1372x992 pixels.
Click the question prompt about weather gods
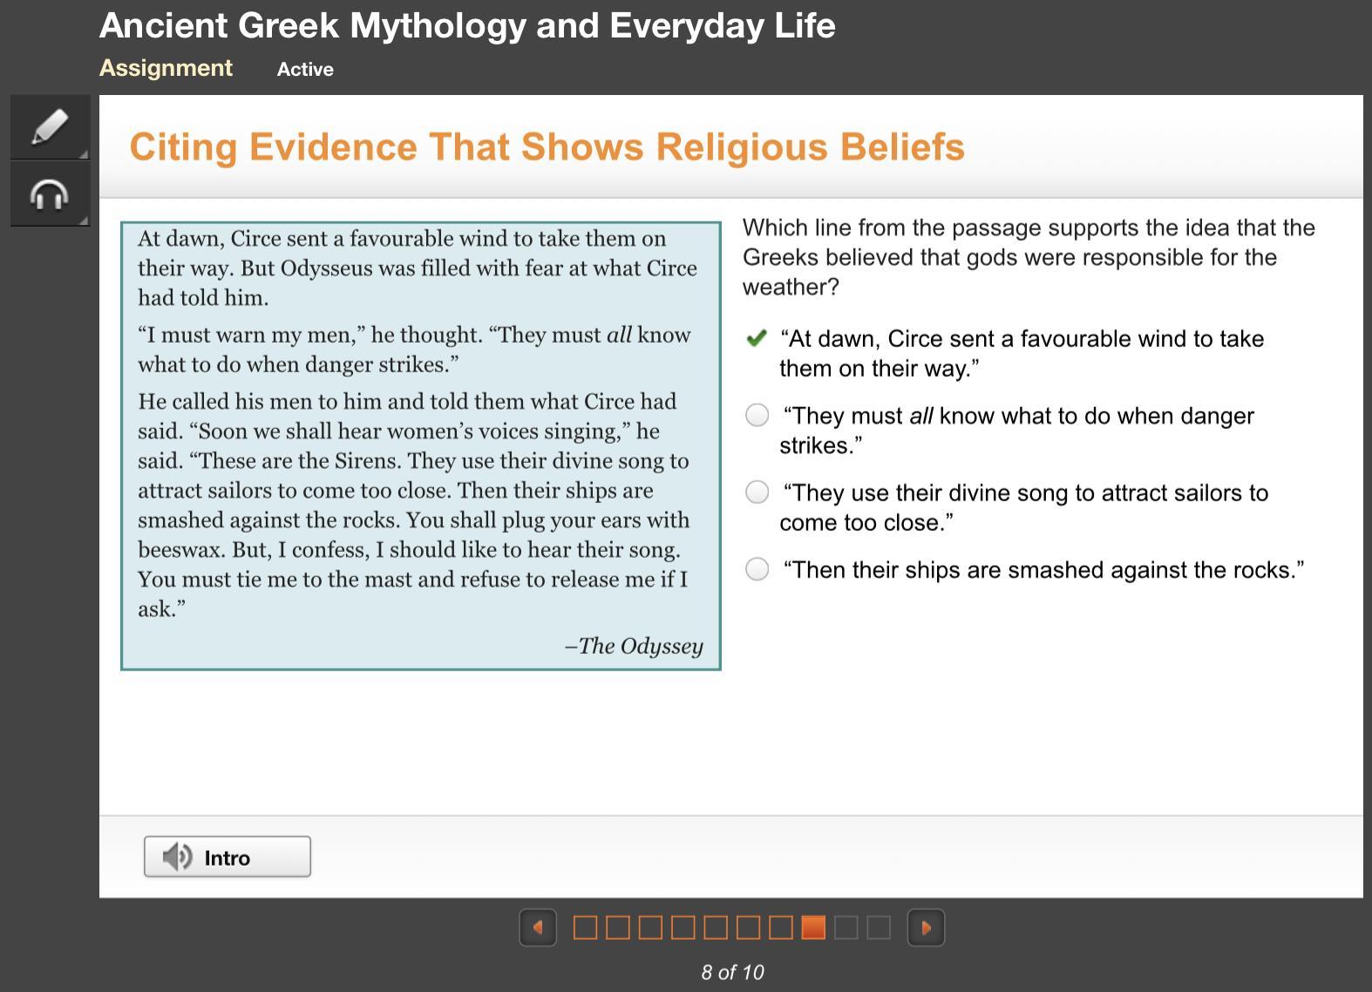tap(1029, 257)
